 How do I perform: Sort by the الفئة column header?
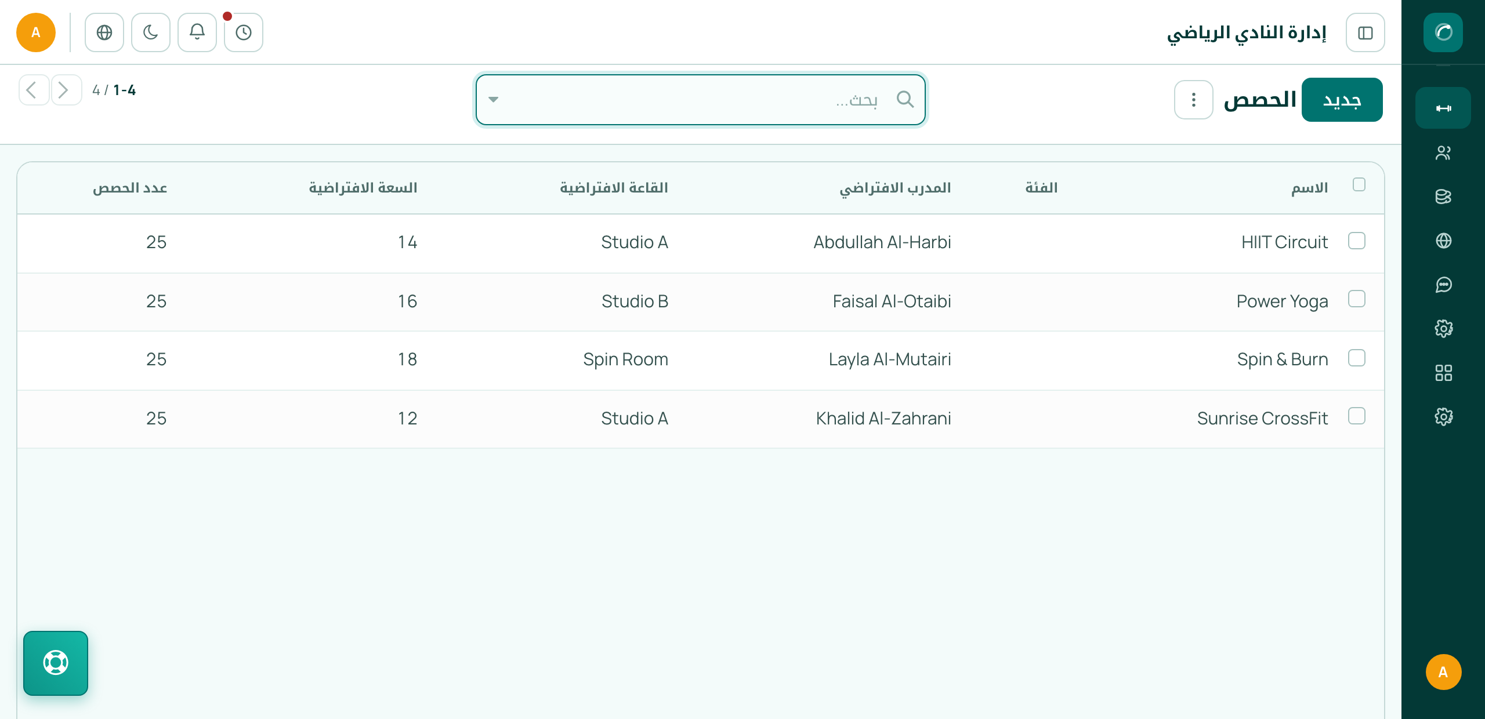coord(1041,188)
